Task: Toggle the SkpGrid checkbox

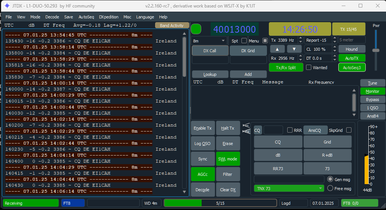Action: pos(348,130)
